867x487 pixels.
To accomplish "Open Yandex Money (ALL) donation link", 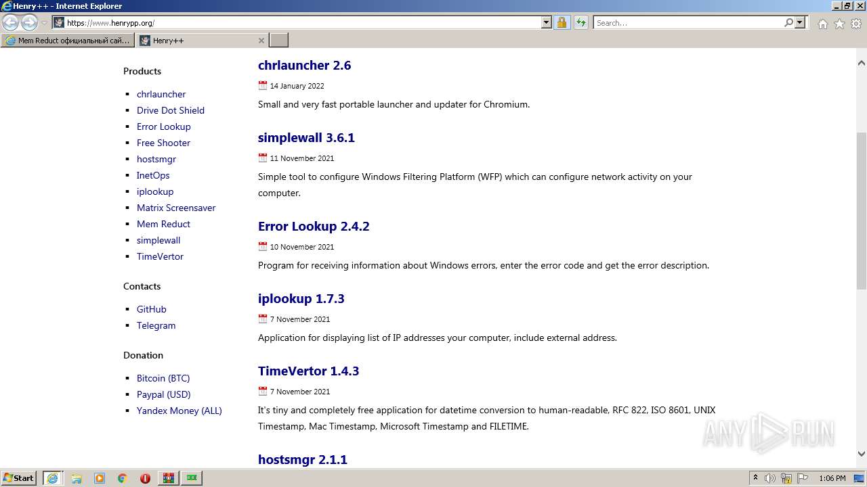I will tap(179, 411).
